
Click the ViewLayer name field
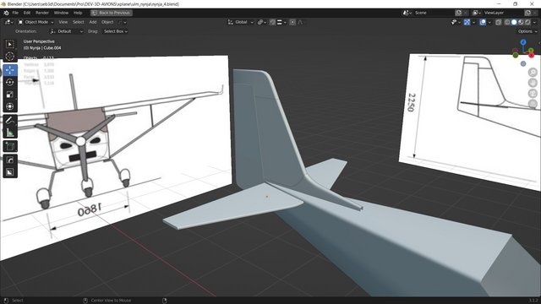504,13
